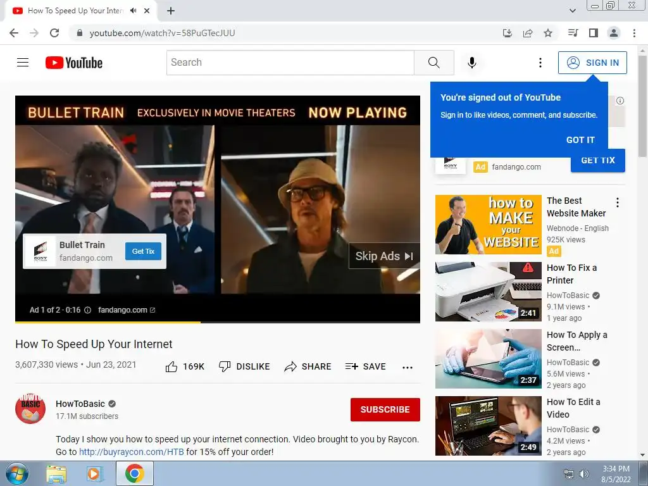Dismiss the popup with GOT IT
648x486 pixels.
pyautogui.click(x=580, y=140)
